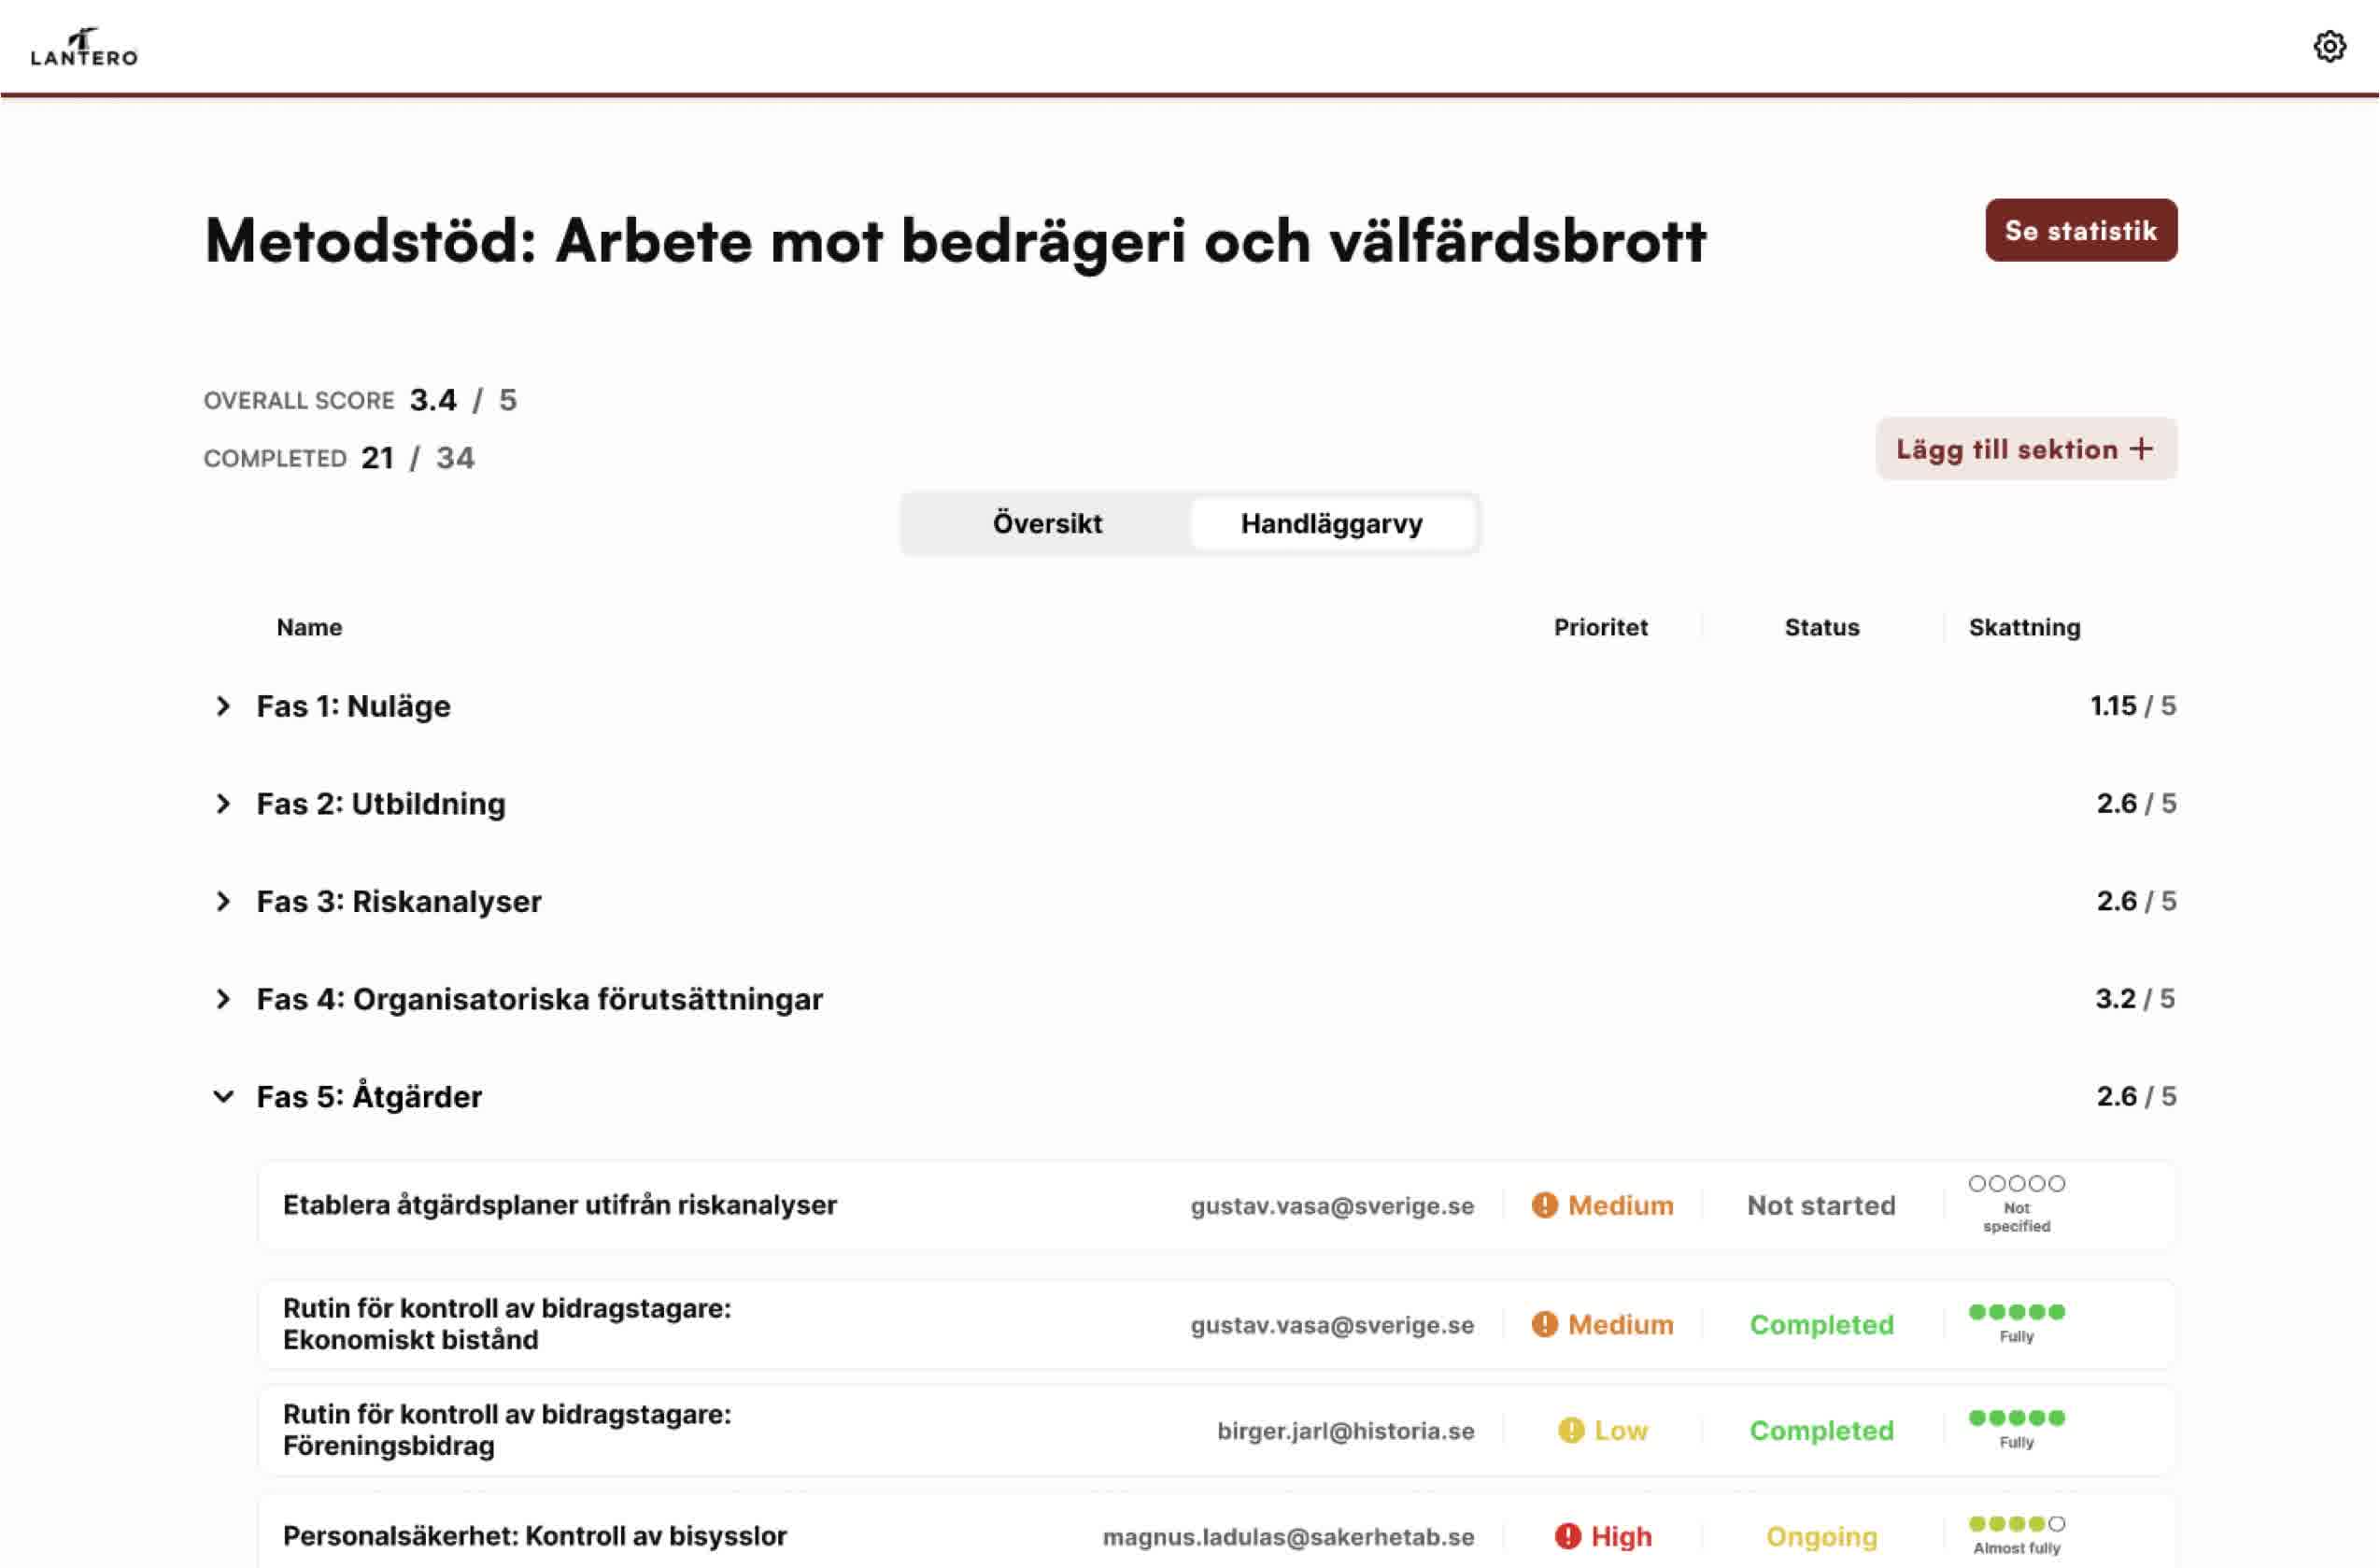Screen dimensions: 2380x1568
Task: Click the Lägg till sektion button
Action: 2025,449
